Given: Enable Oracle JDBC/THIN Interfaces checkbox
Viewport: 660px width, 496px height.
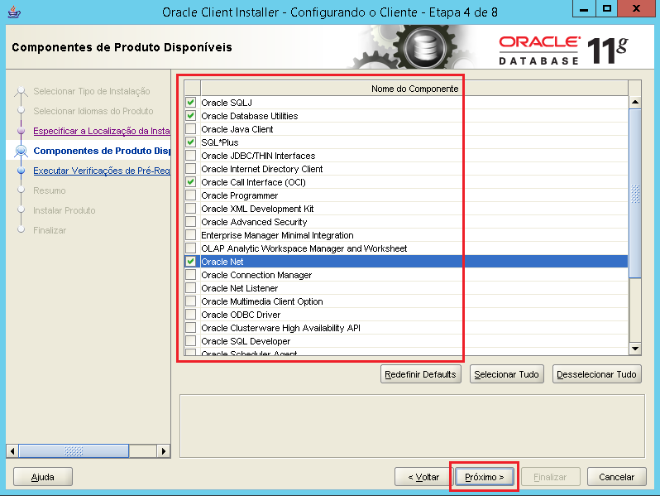Looking at the screenshot, I should (x=191, y=156).
